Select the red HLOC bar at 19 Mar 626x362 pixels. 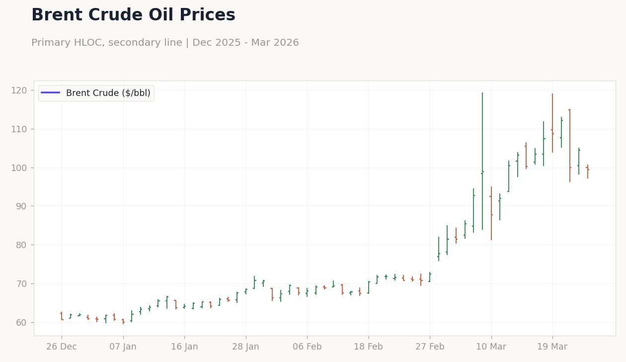tap(552, 123)
